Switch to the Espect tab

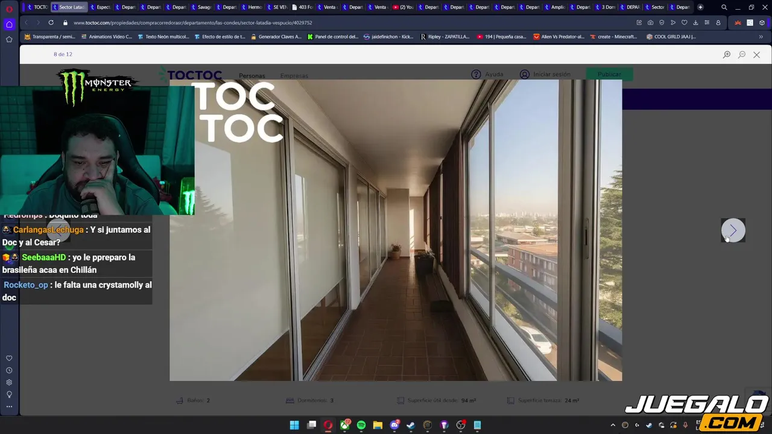click(x=100, y=7)
